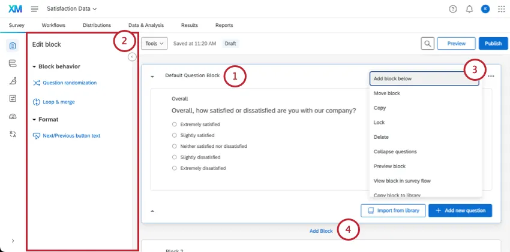Click the search magnifier icon
The image size is (510, 252).
pos(427,44)
